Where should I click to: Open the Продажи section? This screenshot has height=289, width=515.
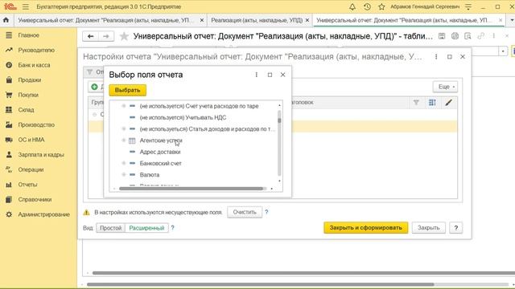pyautogui.click(x=30, y=80)
